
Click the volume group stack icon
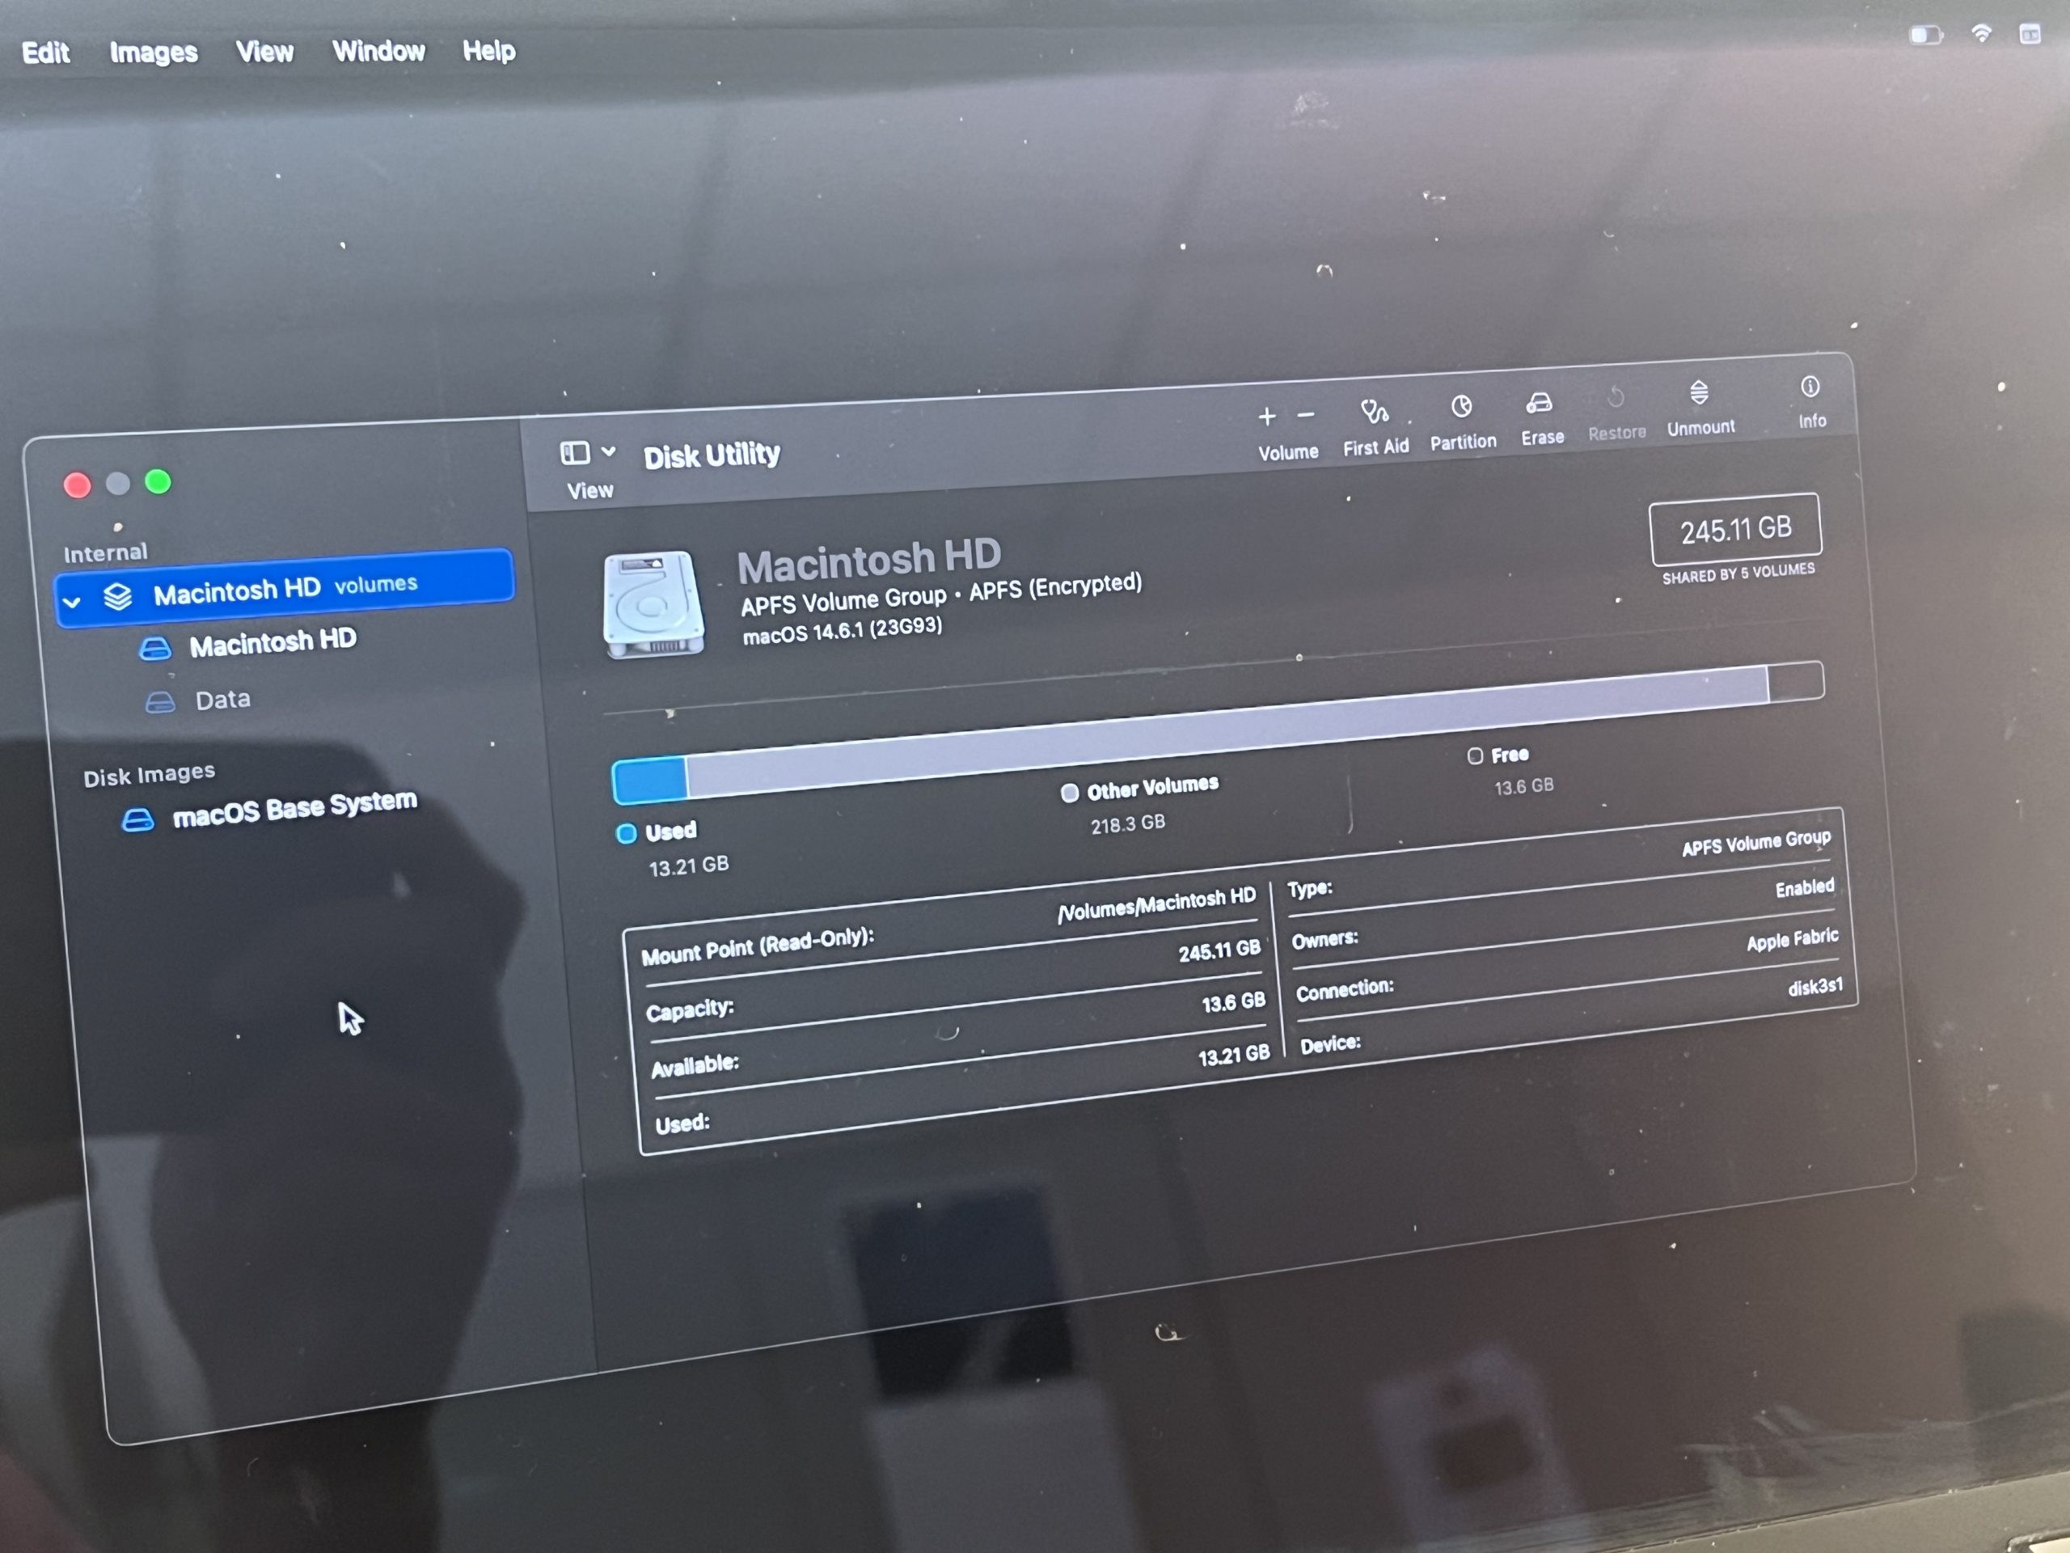[118, 596]
